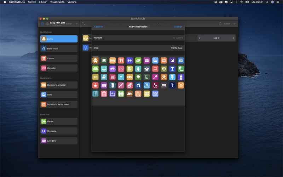This screenshot has width=283, height=177.
Task: Select the fork and knife icon in grid
Action: [121, 61]
